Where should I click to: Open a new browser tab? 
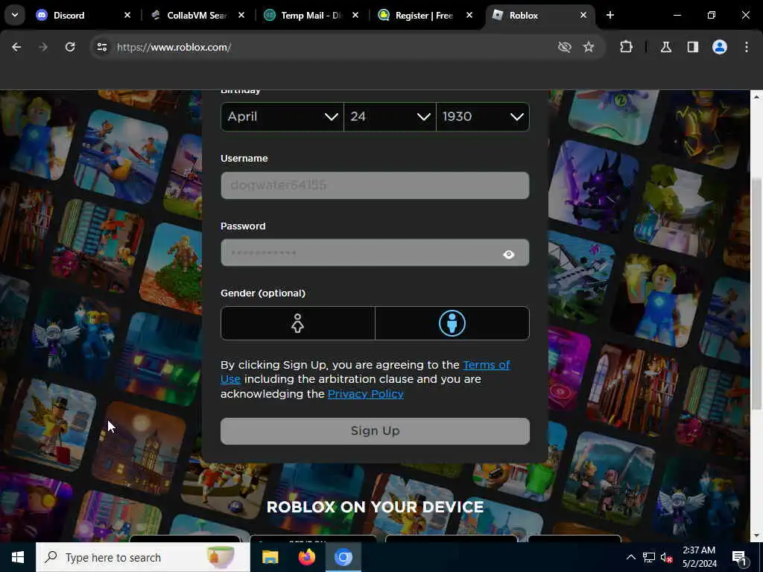610,15
